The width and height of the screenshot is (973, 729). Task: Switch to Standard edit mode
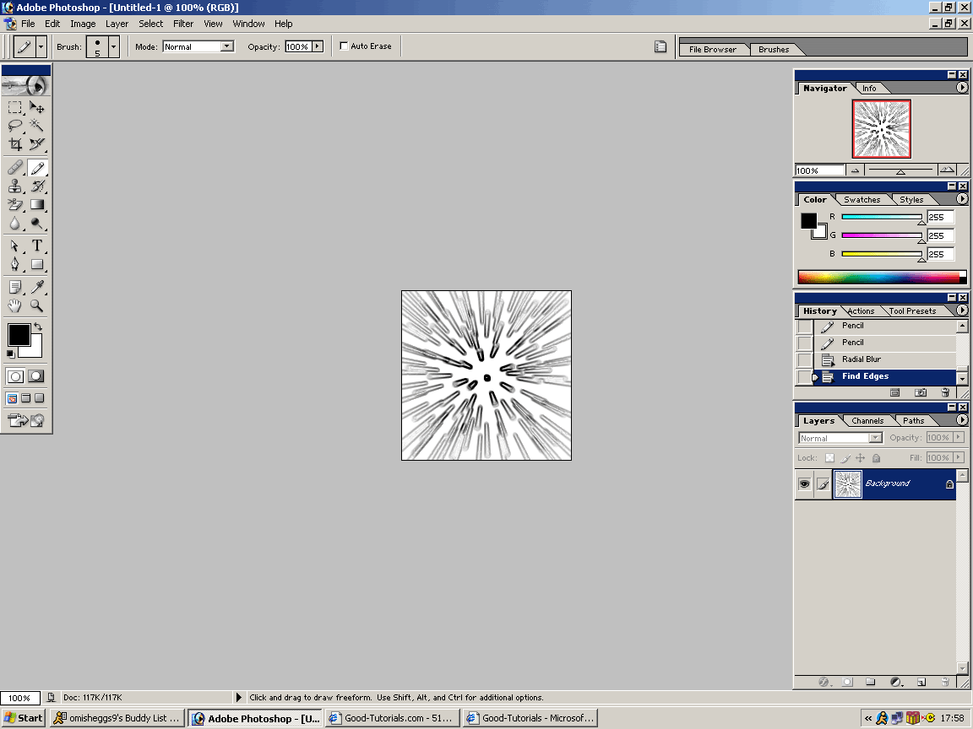pyautogui.click(x=15, y=375)
